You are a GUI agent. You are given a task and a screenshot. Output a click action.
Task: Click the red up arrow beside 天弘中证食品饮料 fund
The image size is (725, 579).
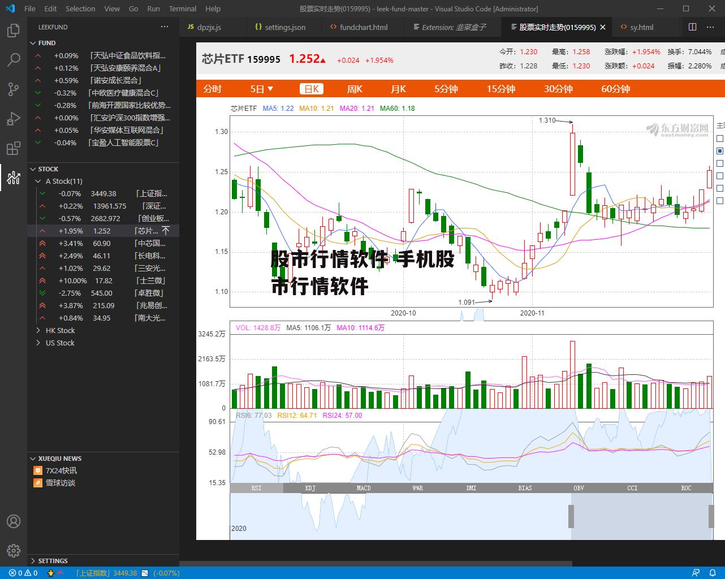click(x=38, y=55)
